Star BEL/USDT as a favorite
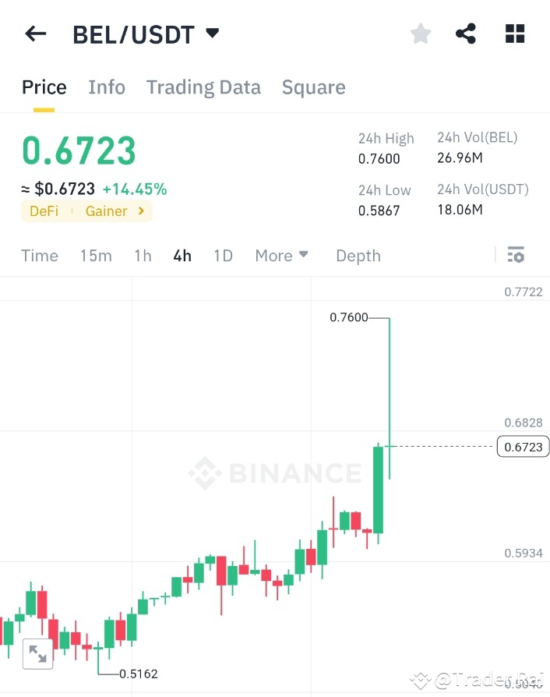The width and height of the screenshot is (550, 697). coord(420,33)
